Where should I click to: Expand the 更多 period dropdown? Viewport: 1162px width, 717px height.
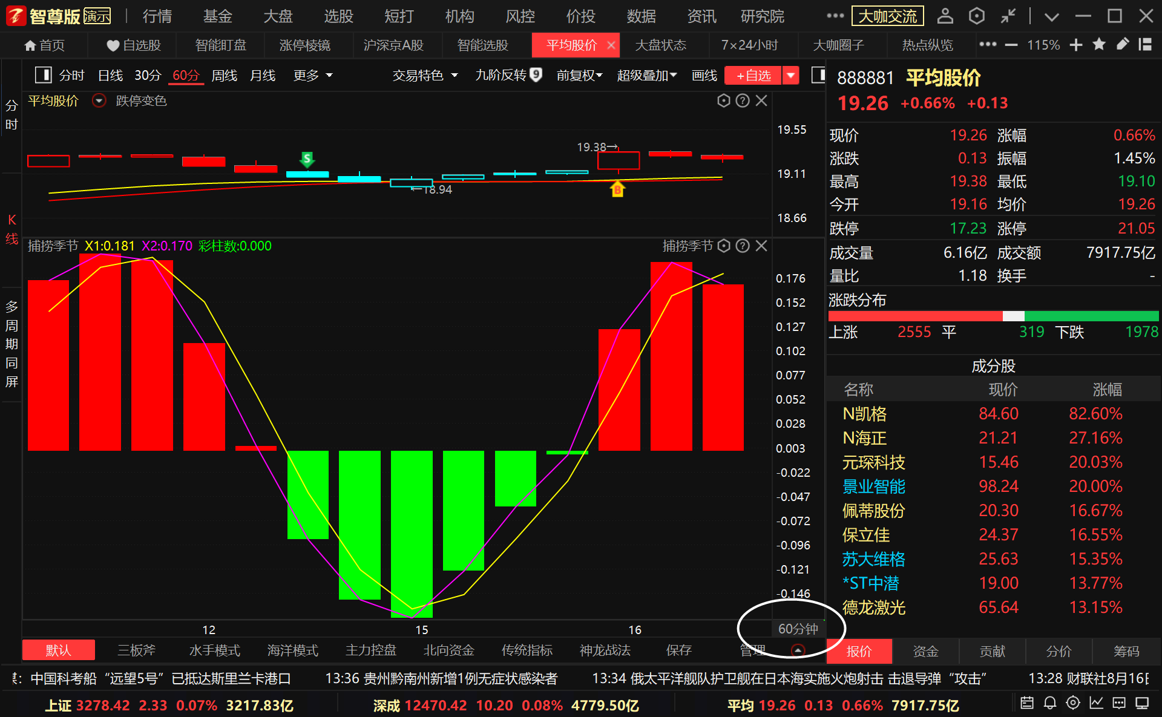(x=313, y=76)
